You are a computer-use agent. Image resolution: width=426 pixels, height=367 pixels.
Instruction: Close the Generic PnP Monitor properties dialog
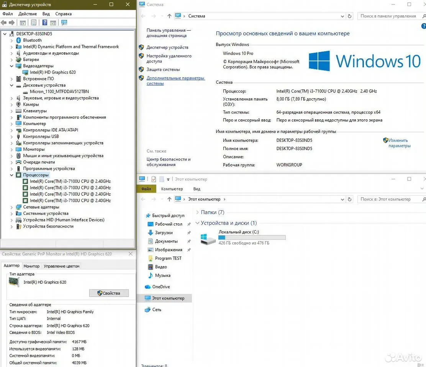pyautogui.click(x=131, y=254)
